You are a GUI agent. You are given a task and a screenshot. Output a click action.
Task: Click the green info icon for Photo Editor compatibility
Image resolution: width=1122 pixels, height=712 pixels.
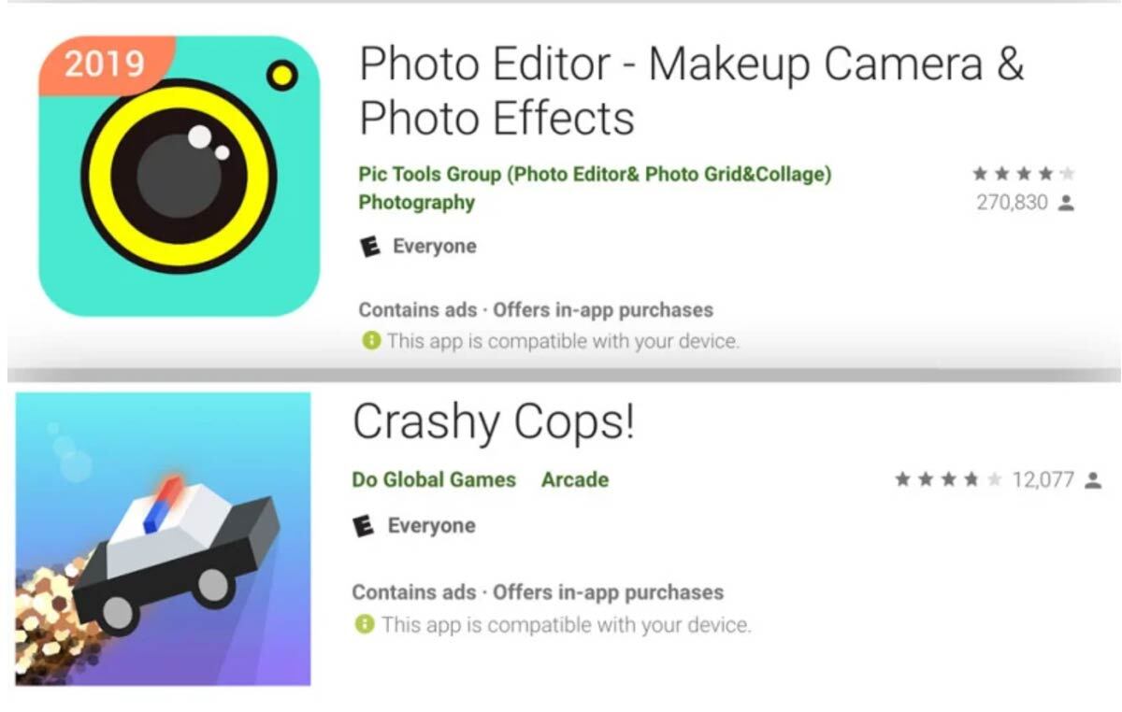pyautogui.click(x=371, y=342)
